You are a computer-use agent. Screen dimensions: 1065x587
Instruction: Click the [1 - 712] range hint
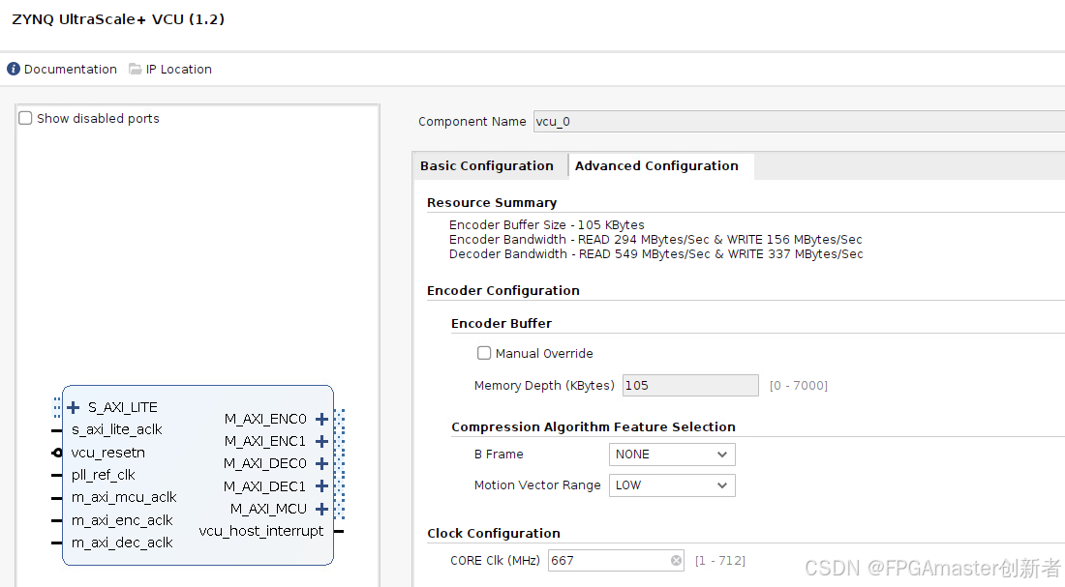[x=720, y=561]
